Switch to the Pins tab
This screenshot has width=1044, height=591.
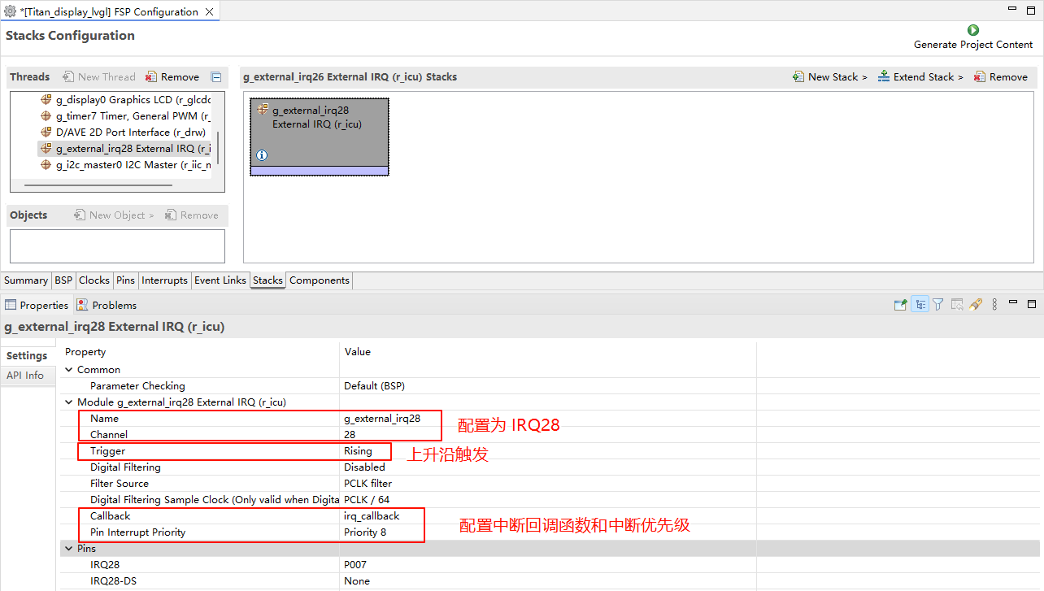125,280
